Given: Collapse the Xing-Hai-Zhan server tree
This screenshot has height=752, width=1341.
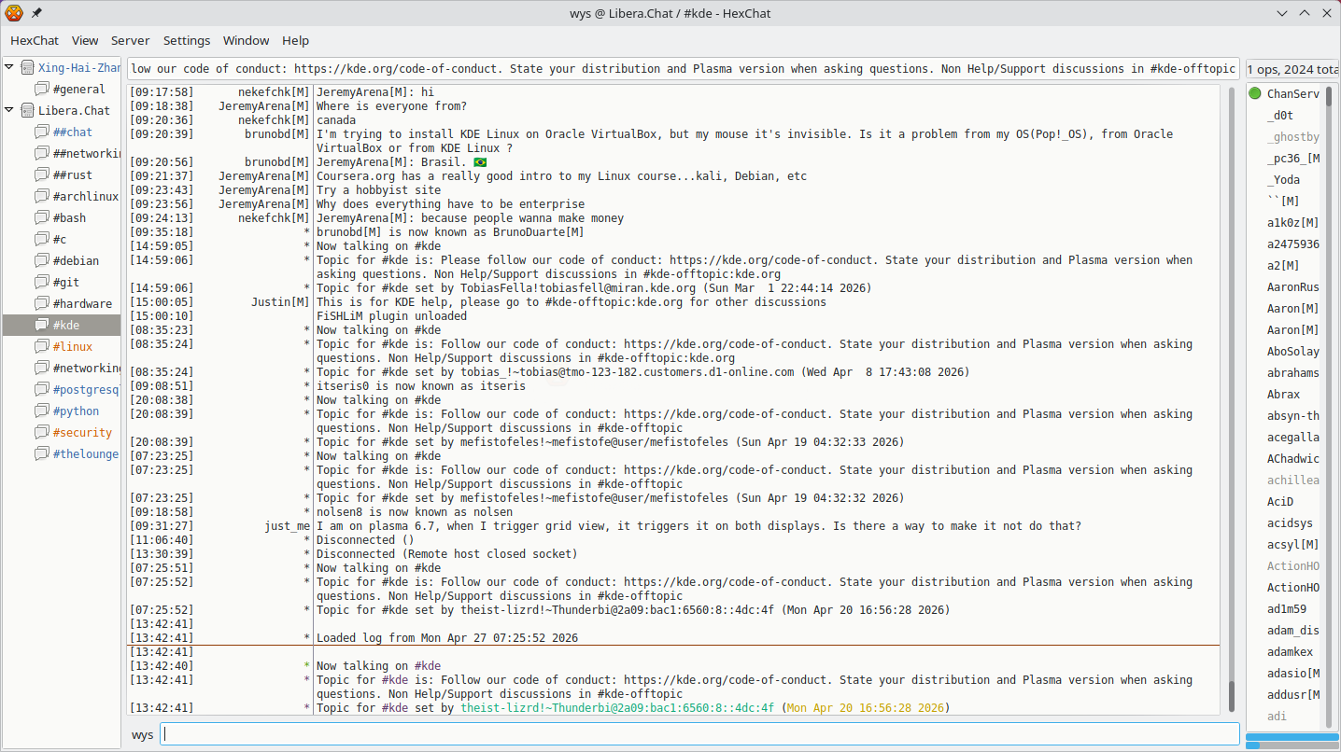Looking at the screenshot, I should [x=9, y=67].
